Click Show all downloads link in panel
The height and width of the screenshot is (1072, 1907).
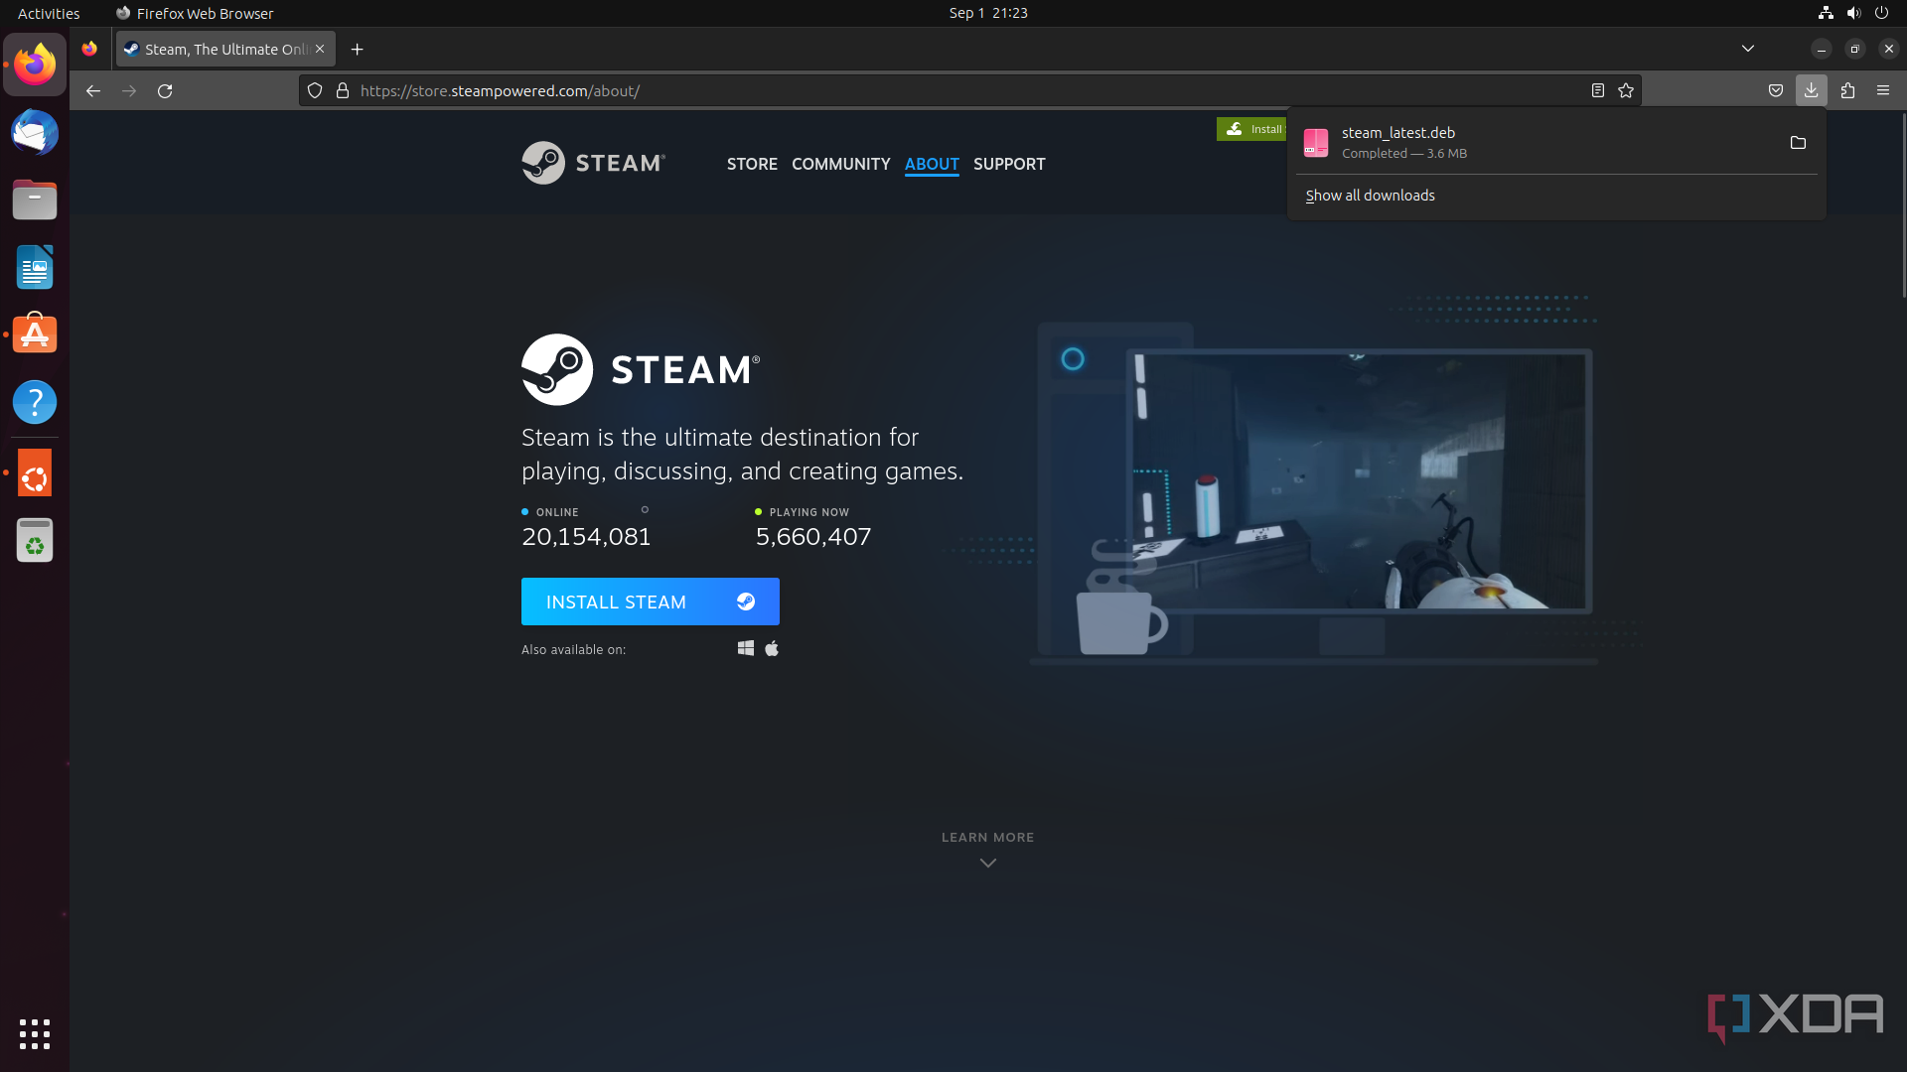(1372, 195)
